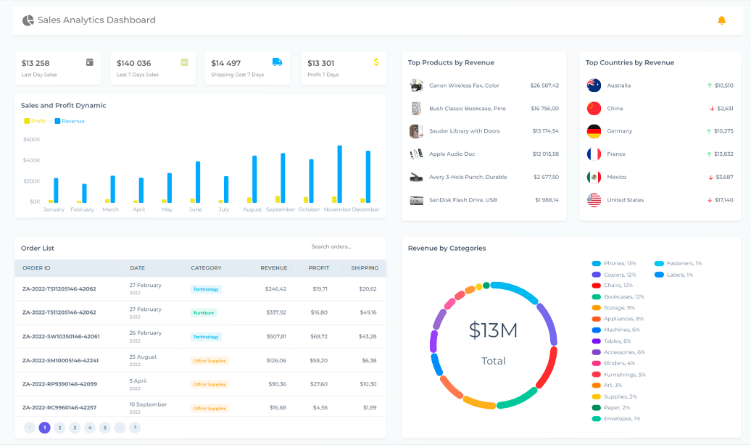Click the dashboard pie chart logo

pyautogui.click(x=28, y=20)
